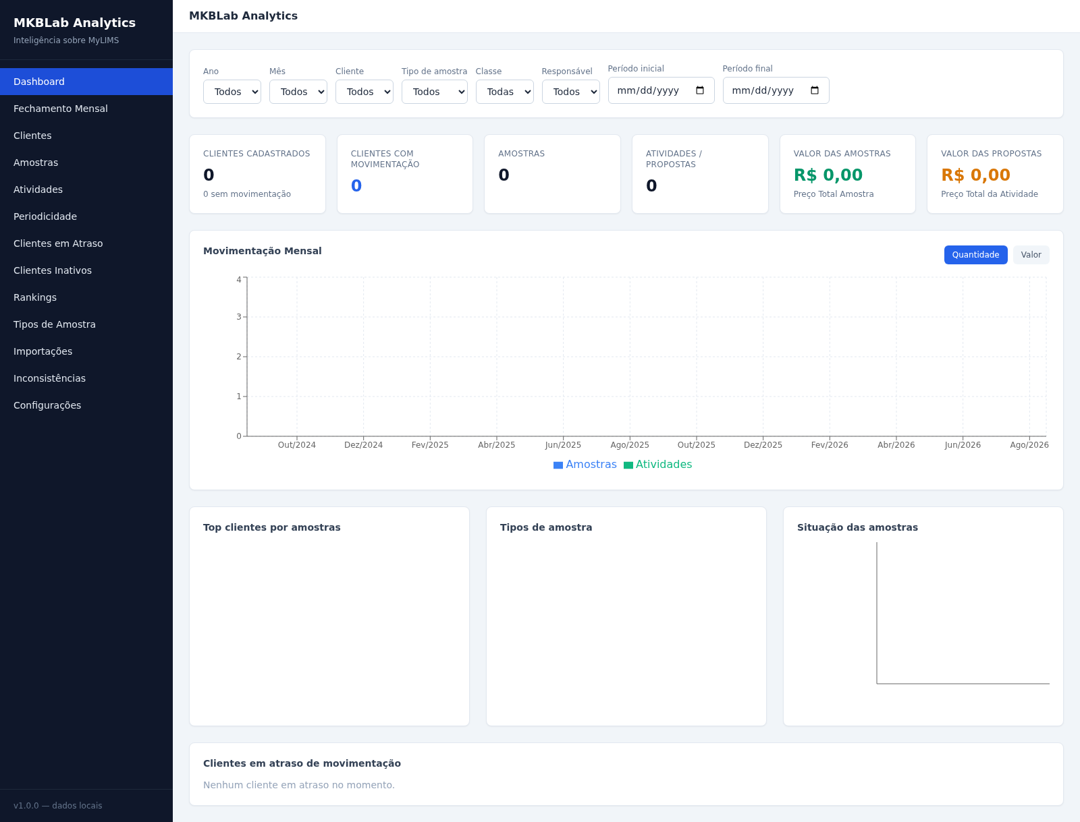Click the Amostras summary card

pyautogui.click(x=553, y=174)
